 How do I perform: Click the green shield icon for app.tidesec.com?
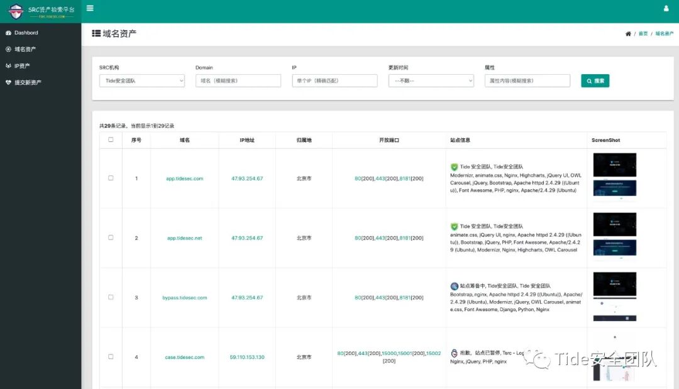pos(455,167)
